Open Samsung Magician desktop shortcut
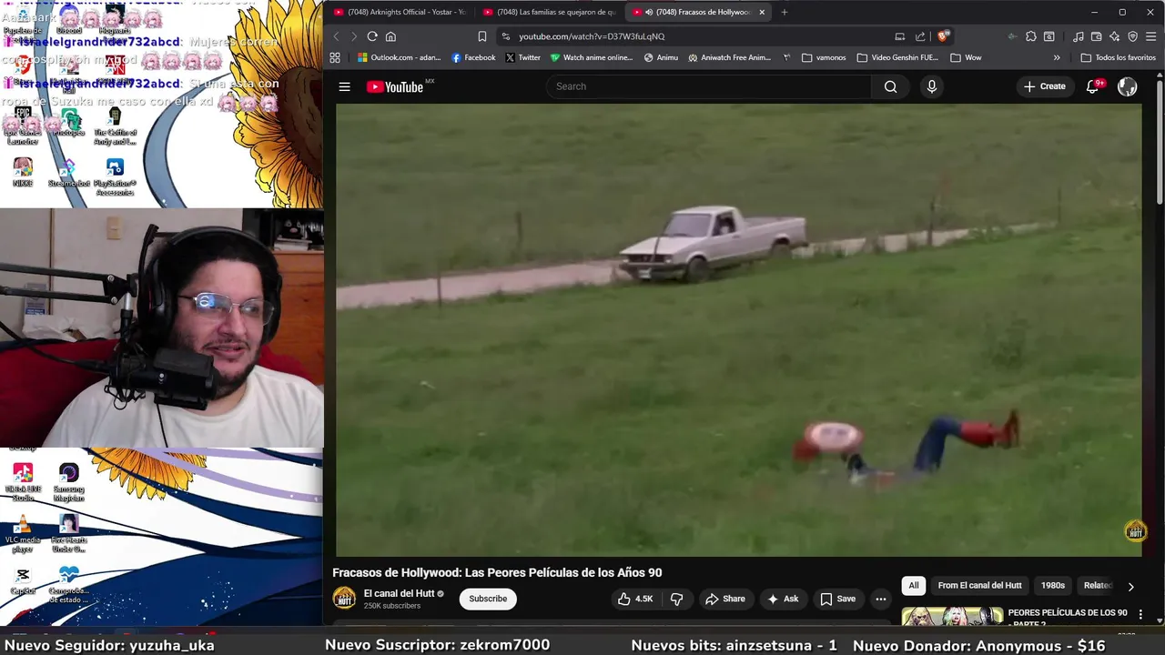Image resolution: width=1165 pixels, height=655 pixels. coord(68,482)
